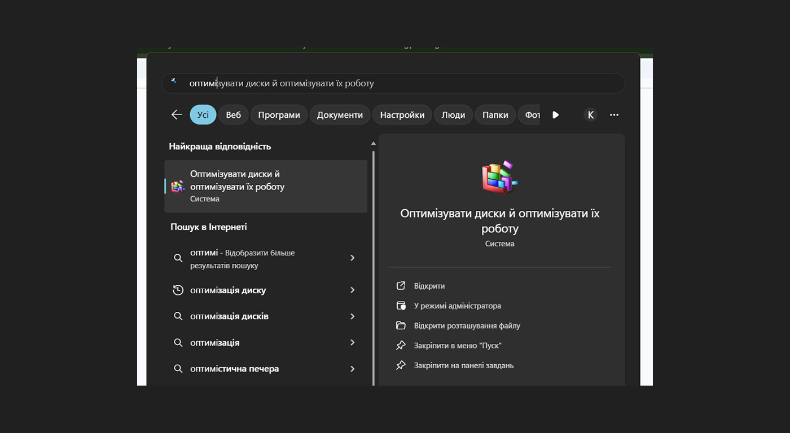
Task: Switch to the "Документи" filter tab
Action: [x=340, y=115]
